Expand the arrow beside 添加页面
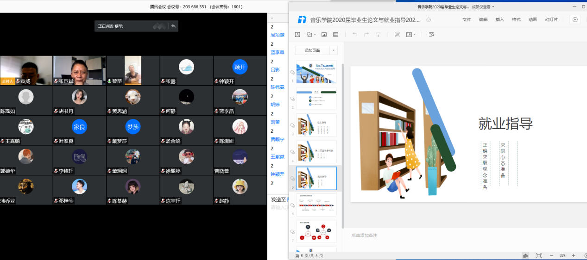587x260 pixels. click(x=334, y=50)
